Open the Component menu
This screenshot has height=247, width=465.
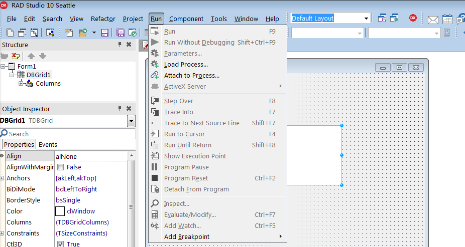coord(186,19)
